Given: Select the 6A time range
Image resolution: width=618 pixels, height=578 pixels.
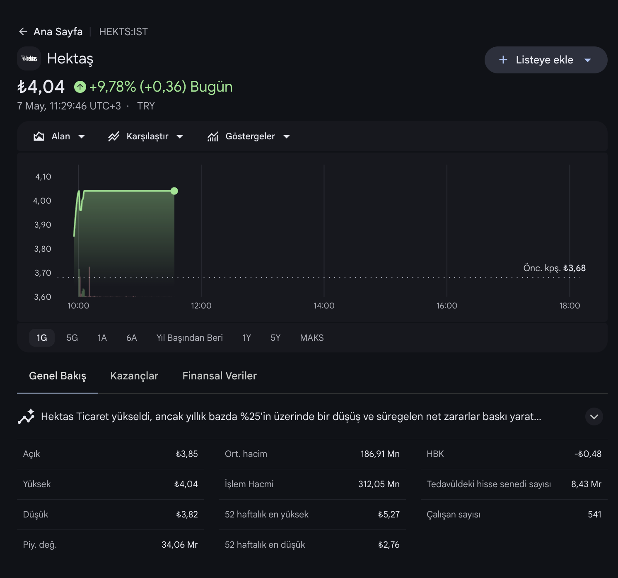Looking at the screenshot, I should 131,338.
